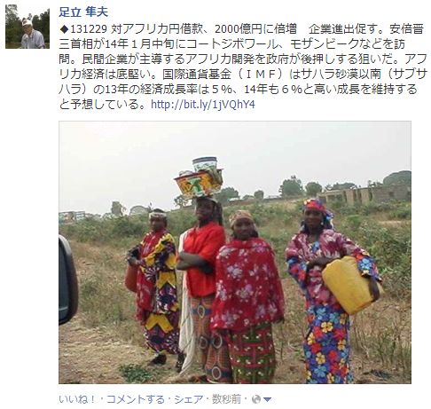This screenshot has height=409, width=431.
Task: Open the http://bit.ly/1jVQhY4 link
Action: 203,105
